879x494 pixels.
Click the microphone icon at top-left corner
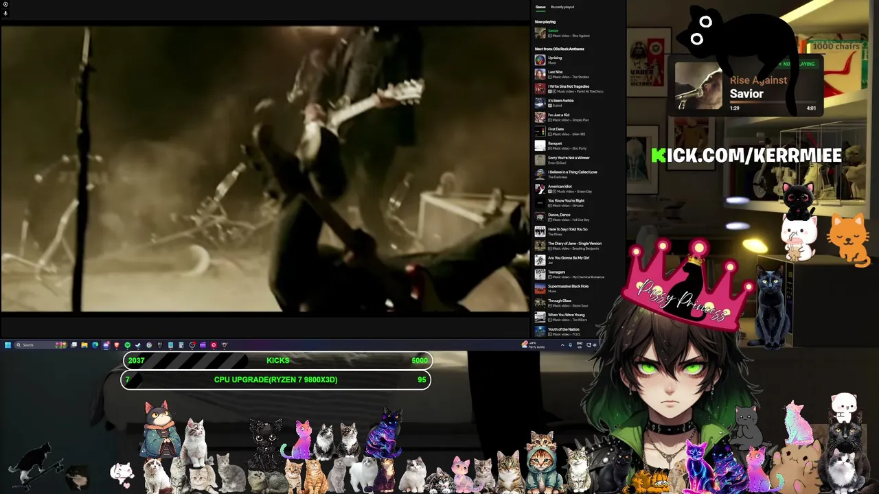tap(5, 13)
